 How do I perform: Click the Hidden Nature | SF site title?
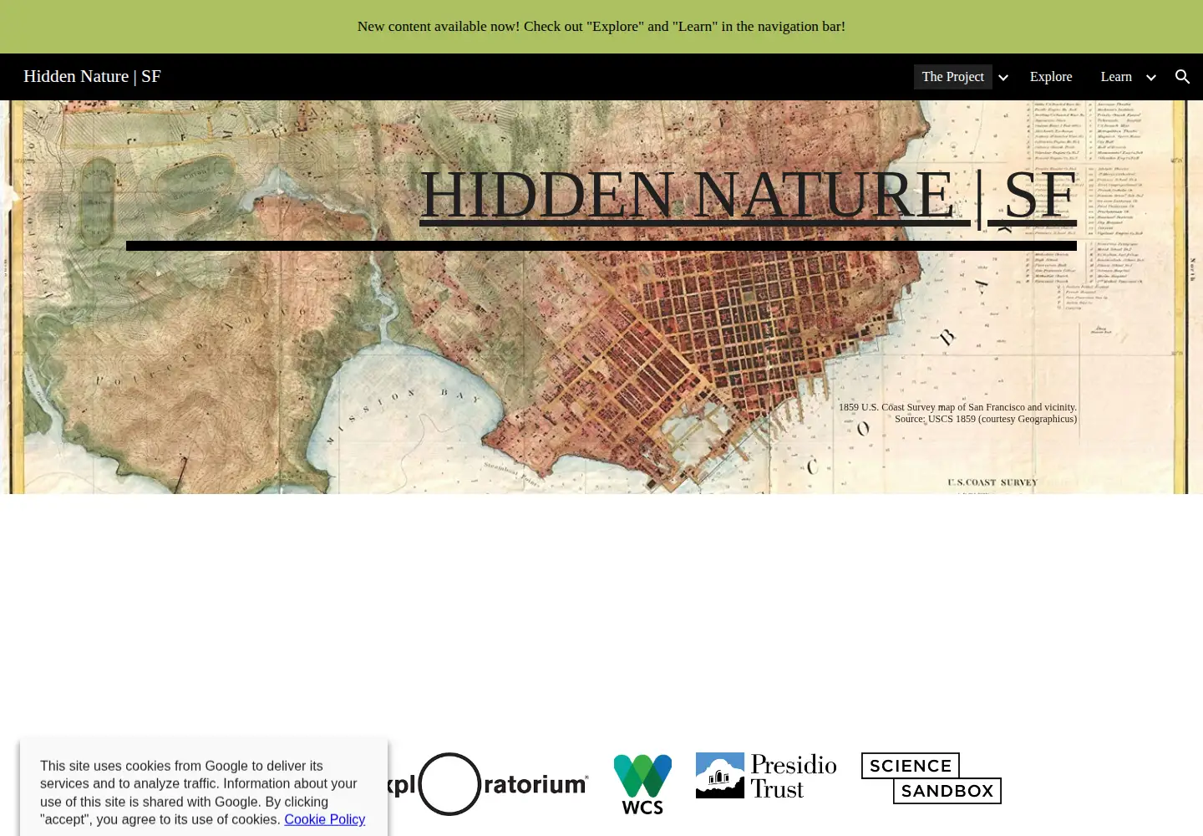[92, 77]
